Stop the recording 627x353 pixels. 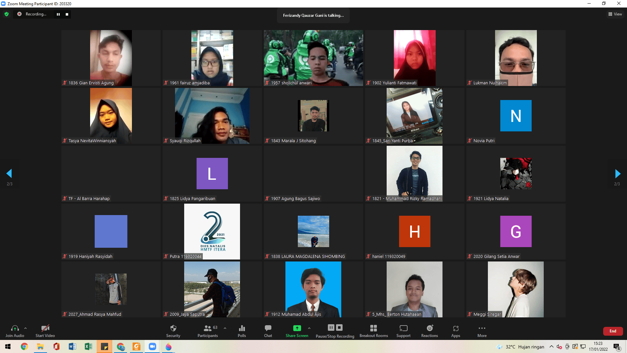coord(339,327)
